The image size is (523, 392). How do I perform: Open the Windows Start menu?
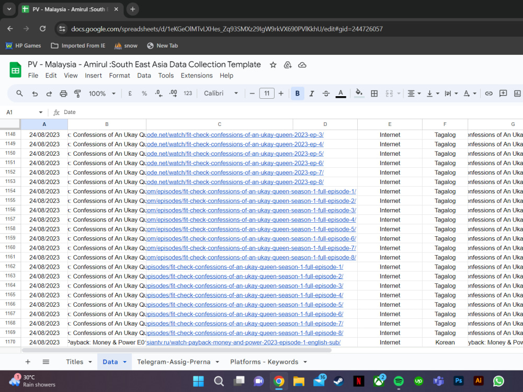click(198, 381)
